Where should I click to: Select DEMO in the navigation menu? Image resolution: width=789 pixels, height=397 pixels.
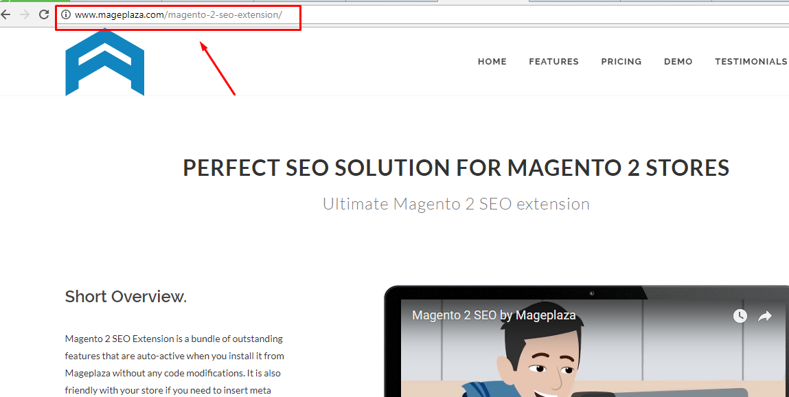click(678, 62)
